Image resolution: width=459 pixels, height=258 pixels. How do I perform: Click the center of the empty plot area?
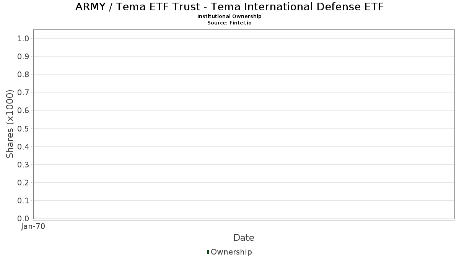[x=244, y=124]
